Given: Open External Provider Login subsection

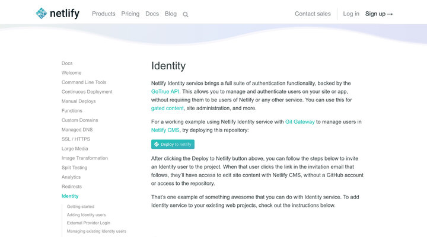Looking at the screenshot, I should coord(88,223).
